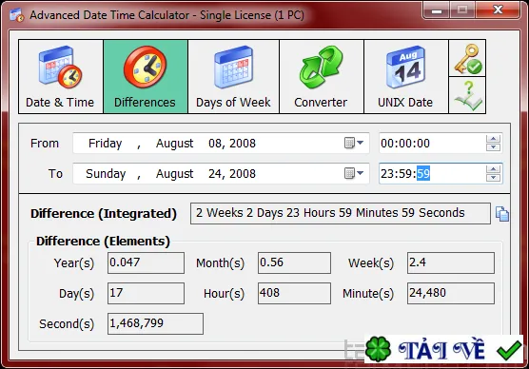Click the application icon in title bar
Screen dimensions: 529x369
[16, 15]
